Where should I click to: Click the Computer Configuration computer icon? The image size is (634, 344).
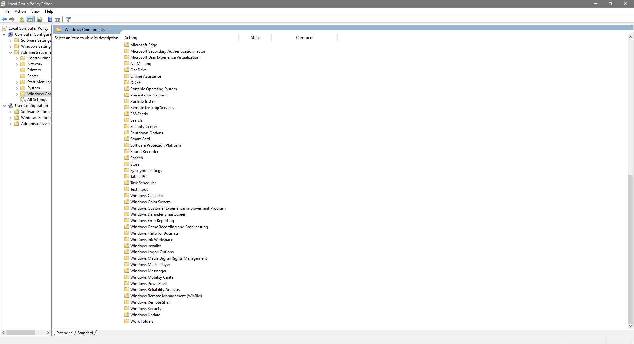(11, 34)
